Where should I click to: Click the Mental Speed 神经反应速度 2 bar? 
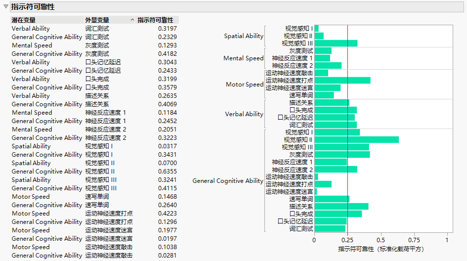(x=328, y=66)
